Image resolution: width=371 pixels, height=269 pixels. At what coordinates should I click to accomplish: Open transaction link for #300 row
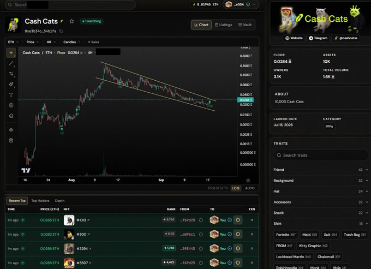[x=252, y=234]
